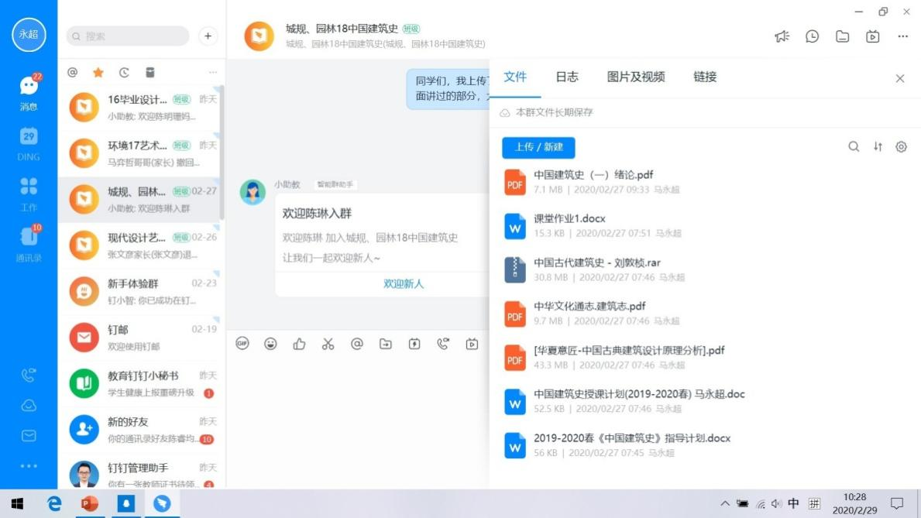Expand more options in chat header
The image size is (921, 518).
coord(902,36)
